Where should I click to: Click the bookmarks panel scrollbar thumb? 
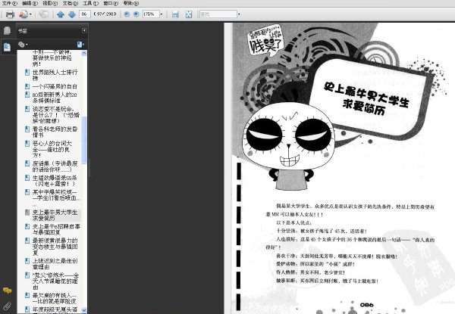coord(84,140)
